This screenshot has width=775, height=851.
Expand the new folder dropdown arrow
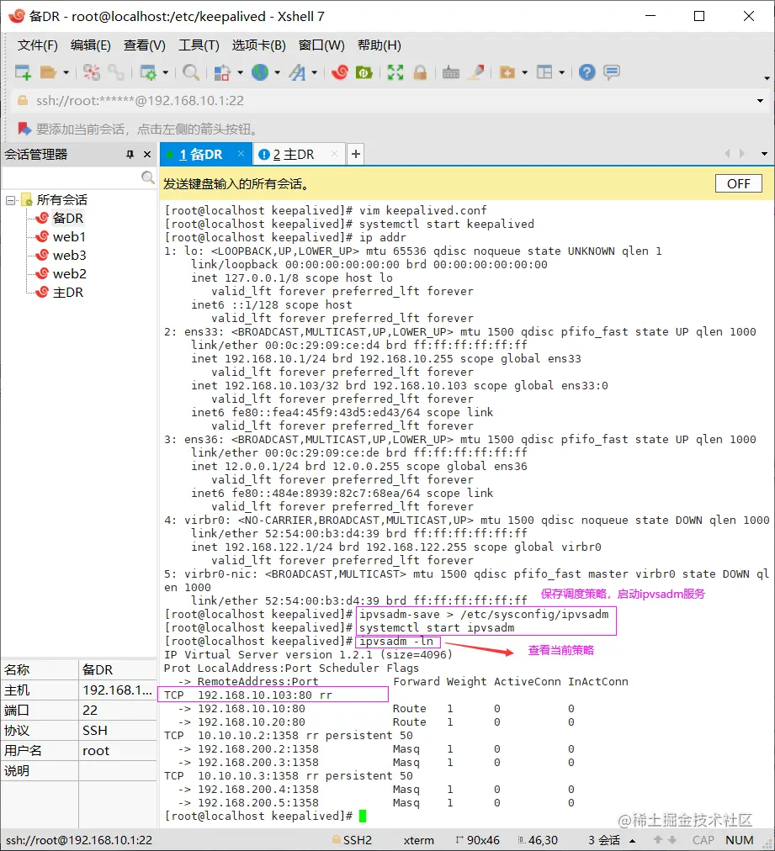click(524, 72)
